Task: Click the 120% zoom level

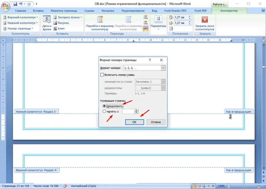Action: (x=221, y=186)
